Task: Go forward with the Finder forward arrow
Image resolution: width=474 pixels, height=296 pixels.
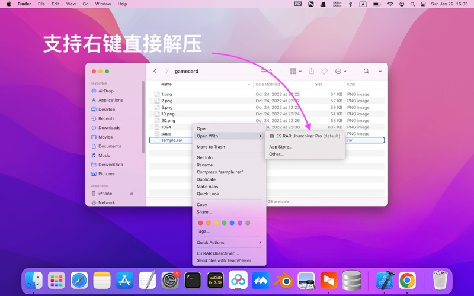Action: point(166,71)
